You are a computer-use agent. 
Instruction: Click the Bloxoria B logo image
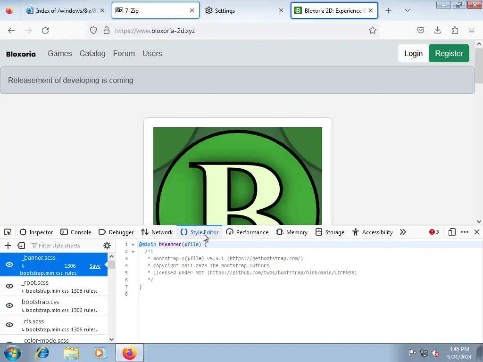238,176
